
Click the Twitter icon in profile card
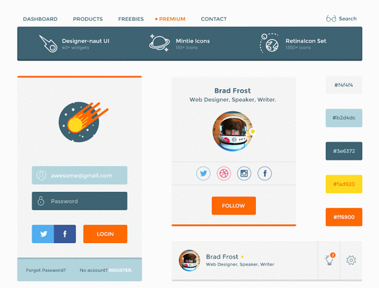pos(203,173)
